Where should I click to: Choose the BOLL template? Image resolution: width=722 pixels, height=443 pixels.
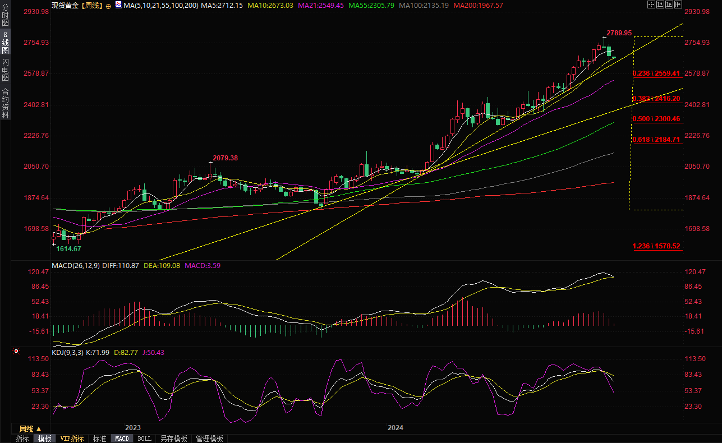pos(144,439)
